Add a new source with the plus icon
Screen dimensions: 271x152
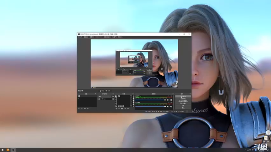pyautogui.click(x=116, y=108)
